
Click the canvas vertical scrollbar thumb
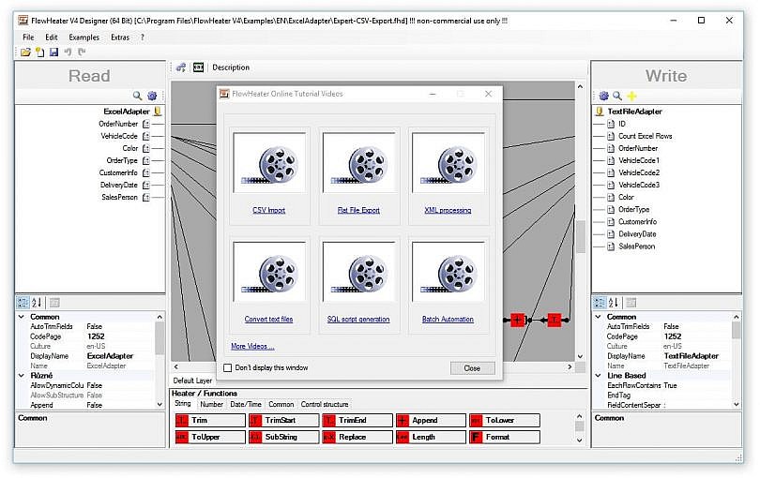(580, 236)
